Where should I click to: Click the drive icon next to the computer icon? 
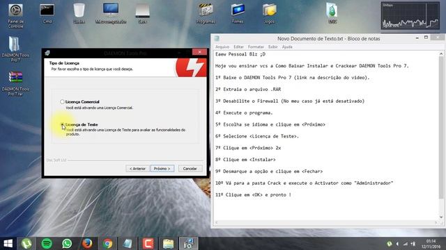pyautogui.click(x=142, y=14)
